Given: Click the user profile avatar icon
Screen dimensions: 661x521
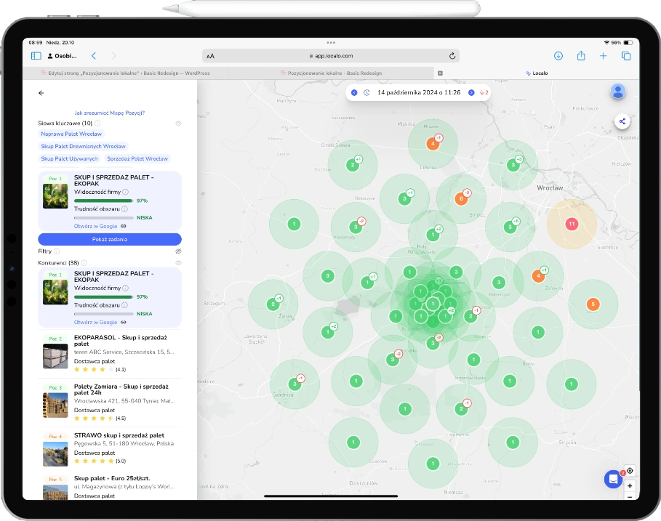Looking at the screenshot, I should pos(618,91).
